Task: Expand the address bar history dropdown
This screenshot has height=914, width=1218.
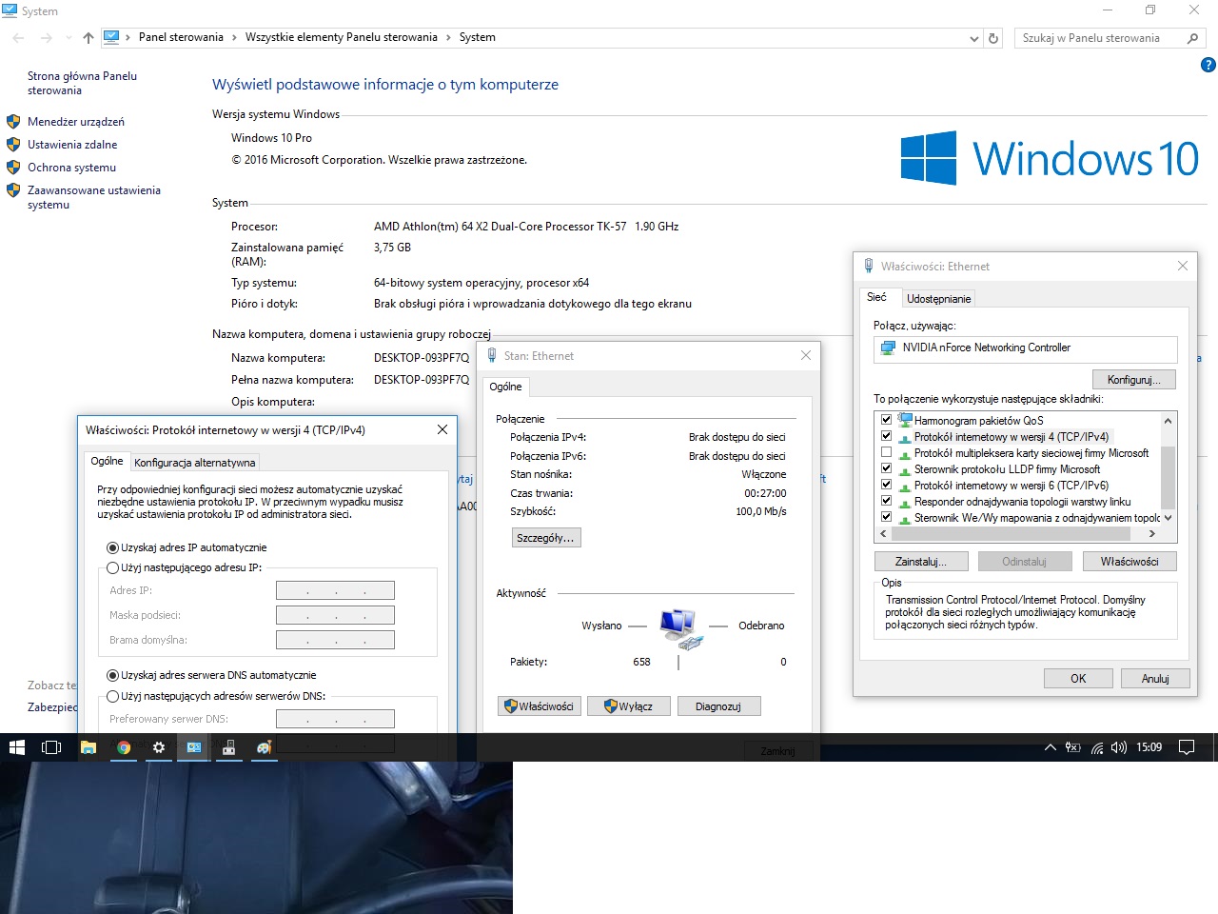Action: [974, 39]
